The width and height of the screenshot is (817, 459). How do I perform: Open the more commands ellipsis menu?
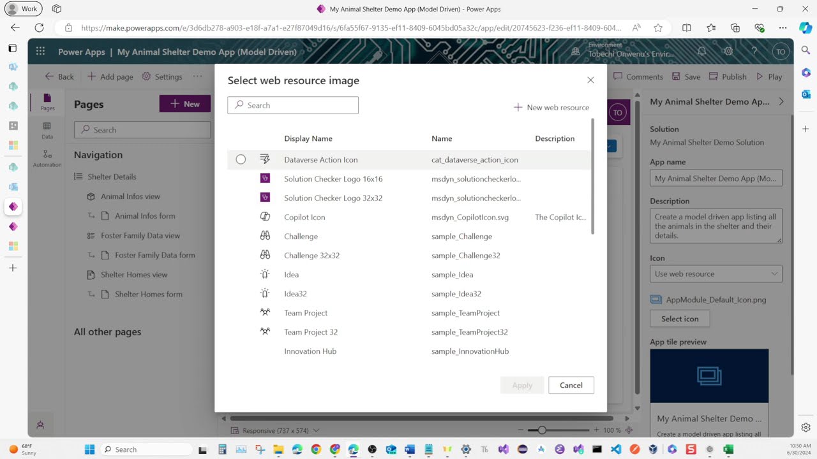coord(197,76)
